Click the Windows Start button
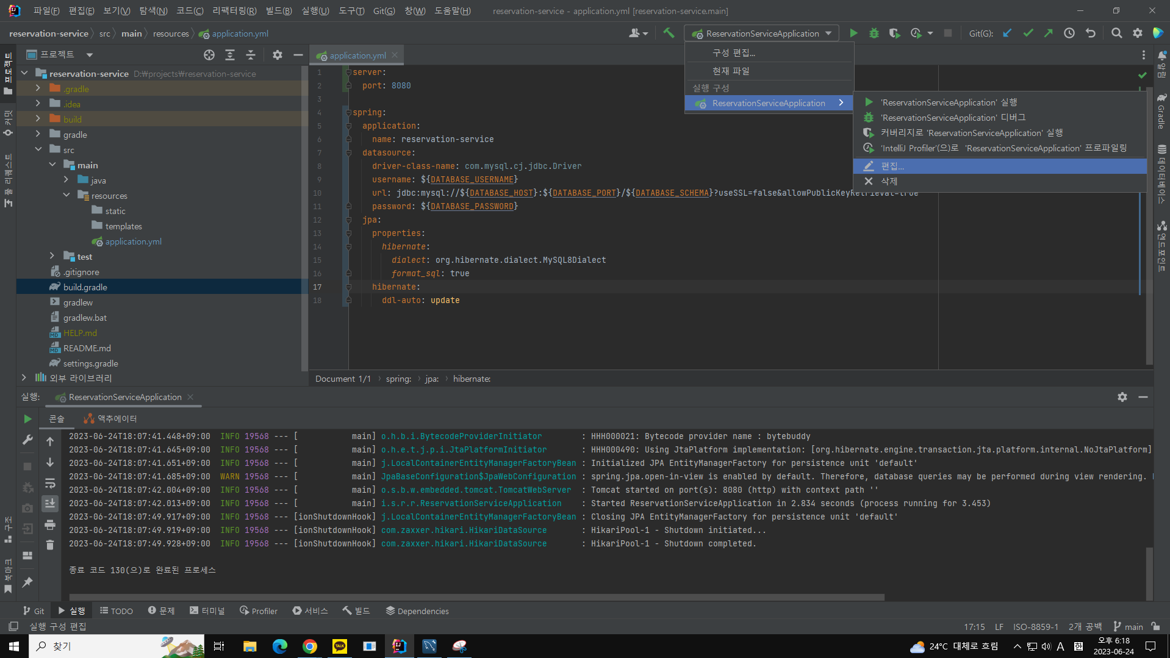 click(x=14, y=646)
